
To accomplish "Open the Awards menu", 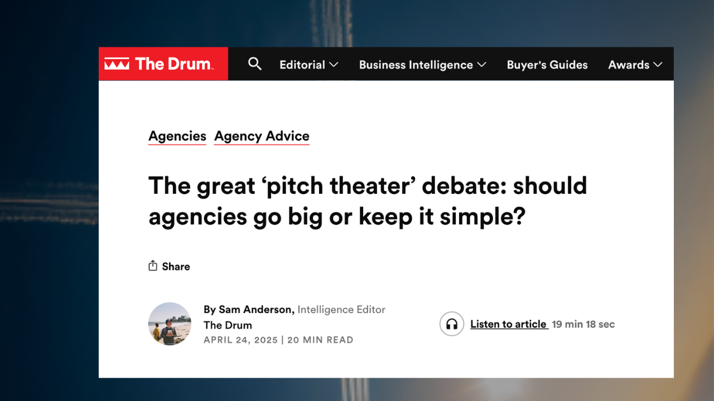I will point(628,65).
